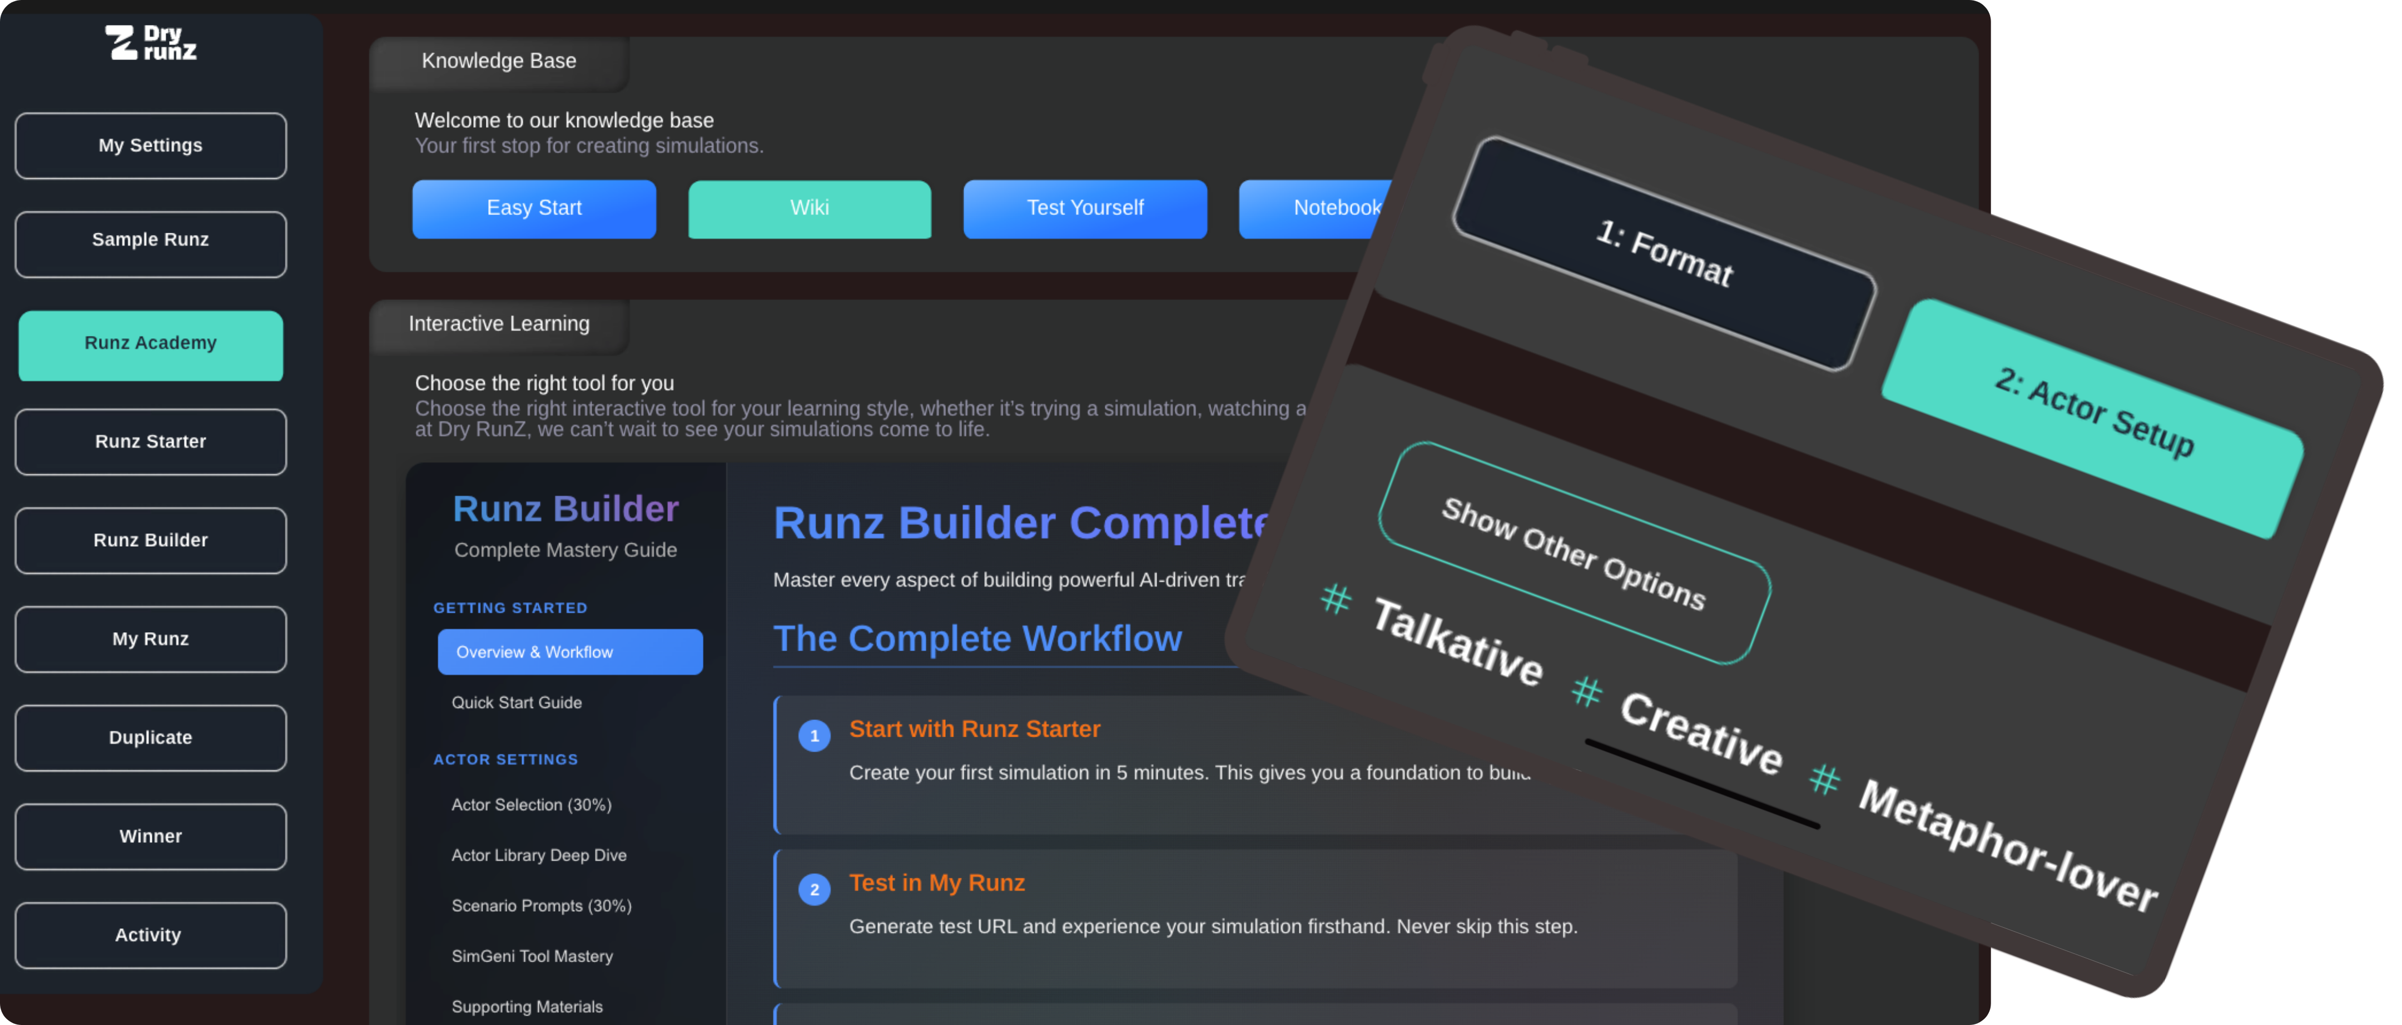
Task: Click step 1 number badge
Action: coord(814,736)
